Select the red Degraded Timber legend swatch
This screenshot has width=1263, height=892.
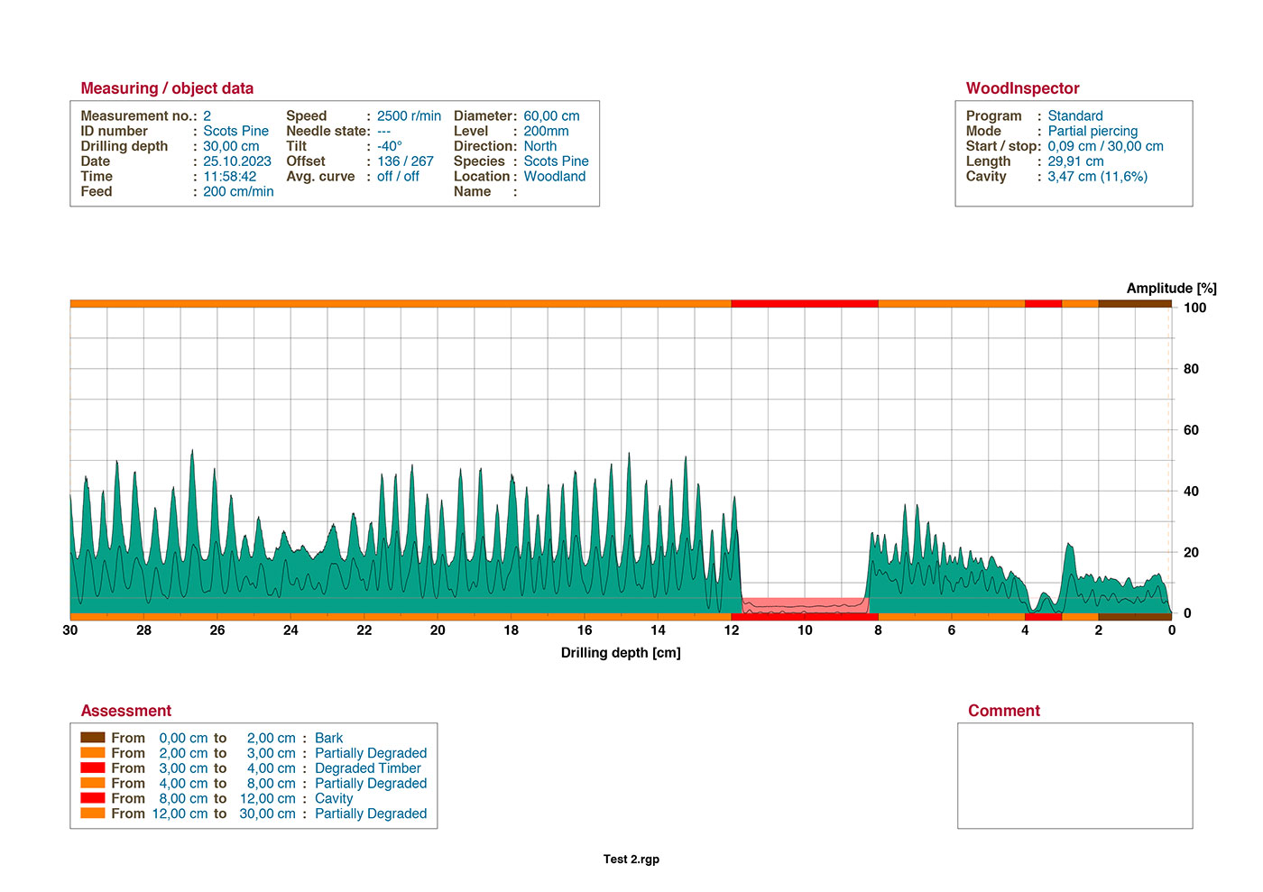[x=93, y=768]
